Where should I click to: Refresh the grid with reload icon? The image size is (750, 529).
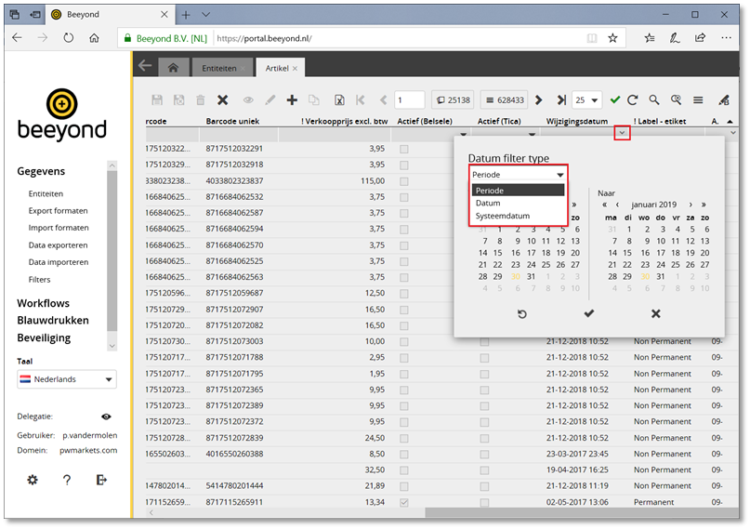click(x=632, y=100)
